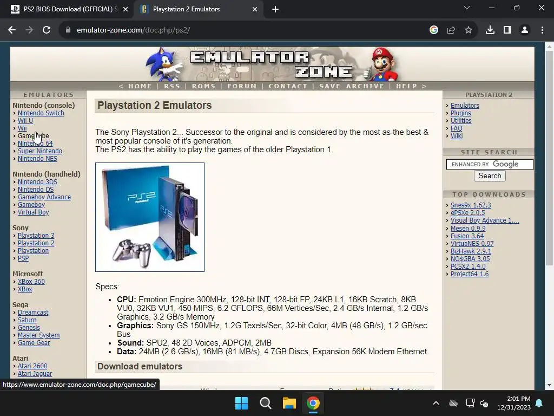554x416 pixels.
Task: Click the cloud sync tray icon
Action: point(453,403)
